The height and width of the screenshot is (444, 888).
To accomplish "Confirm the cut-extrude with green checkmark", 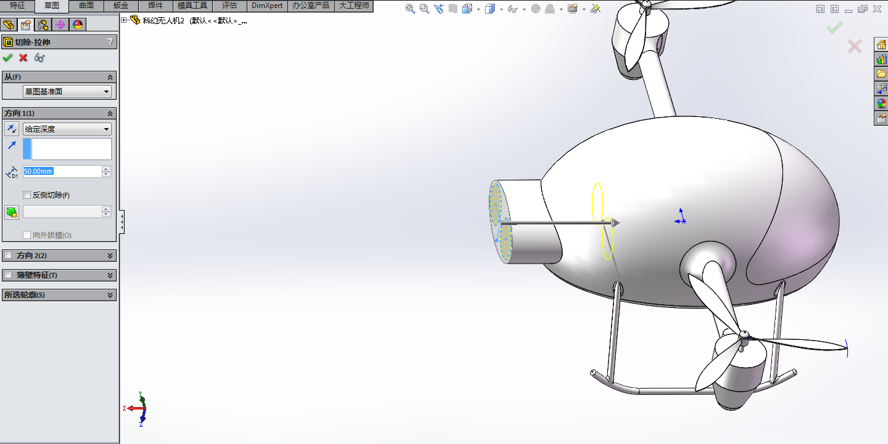I will click(7, 58).
